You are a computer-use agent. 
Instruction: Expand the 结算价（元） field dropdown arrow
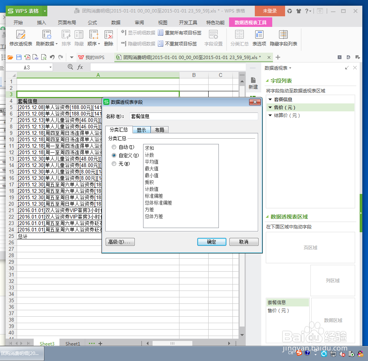coord(270,115)
